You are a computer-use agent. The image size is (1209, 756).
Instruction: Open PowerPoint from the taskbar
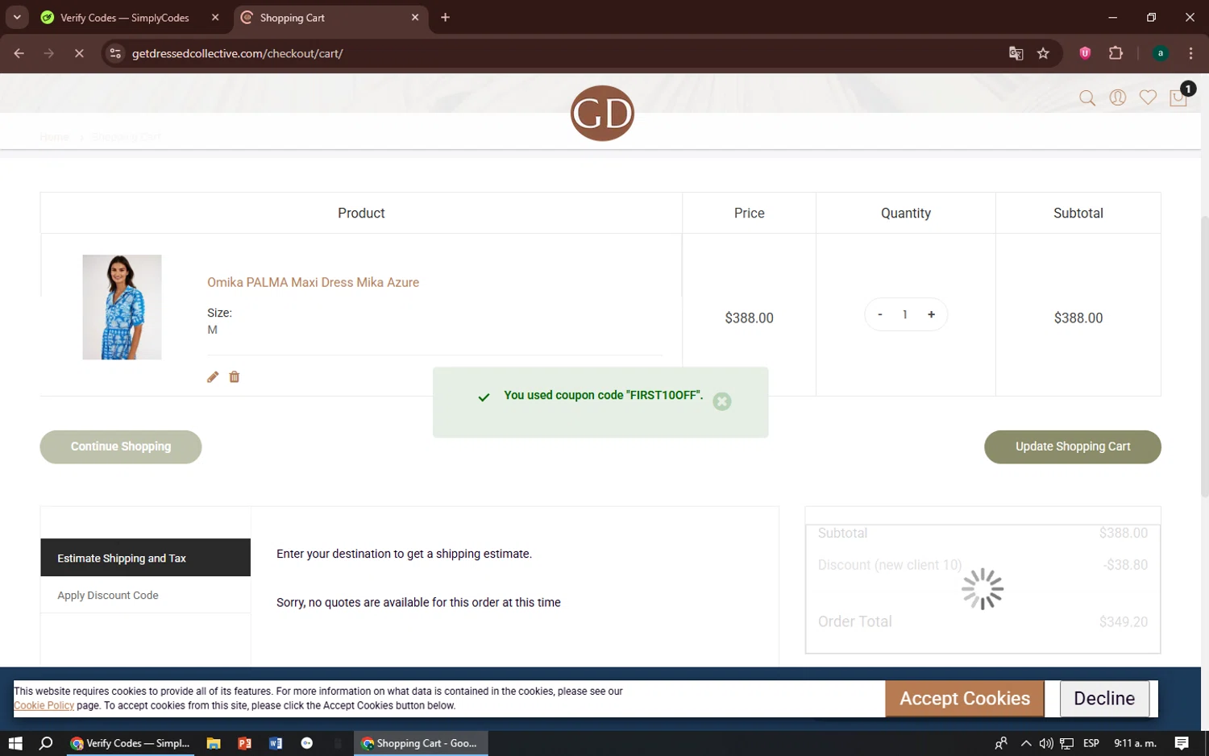pos(245,743)
